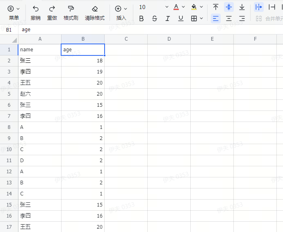Screen dimensions: 283x232
Task: Select column E header
Action: tap(212, 39)
